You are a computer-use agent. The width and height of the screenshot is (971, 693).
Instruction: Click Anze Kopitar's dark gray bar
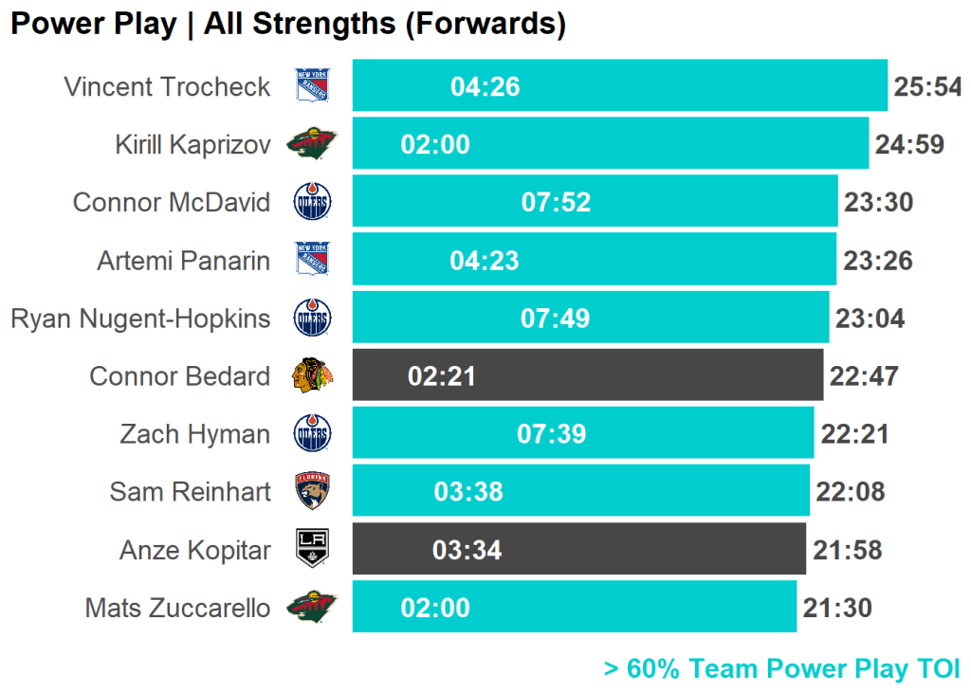click(578, 549)
